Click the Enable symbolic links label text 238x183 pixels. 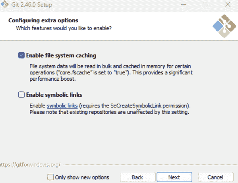point(54,95)
